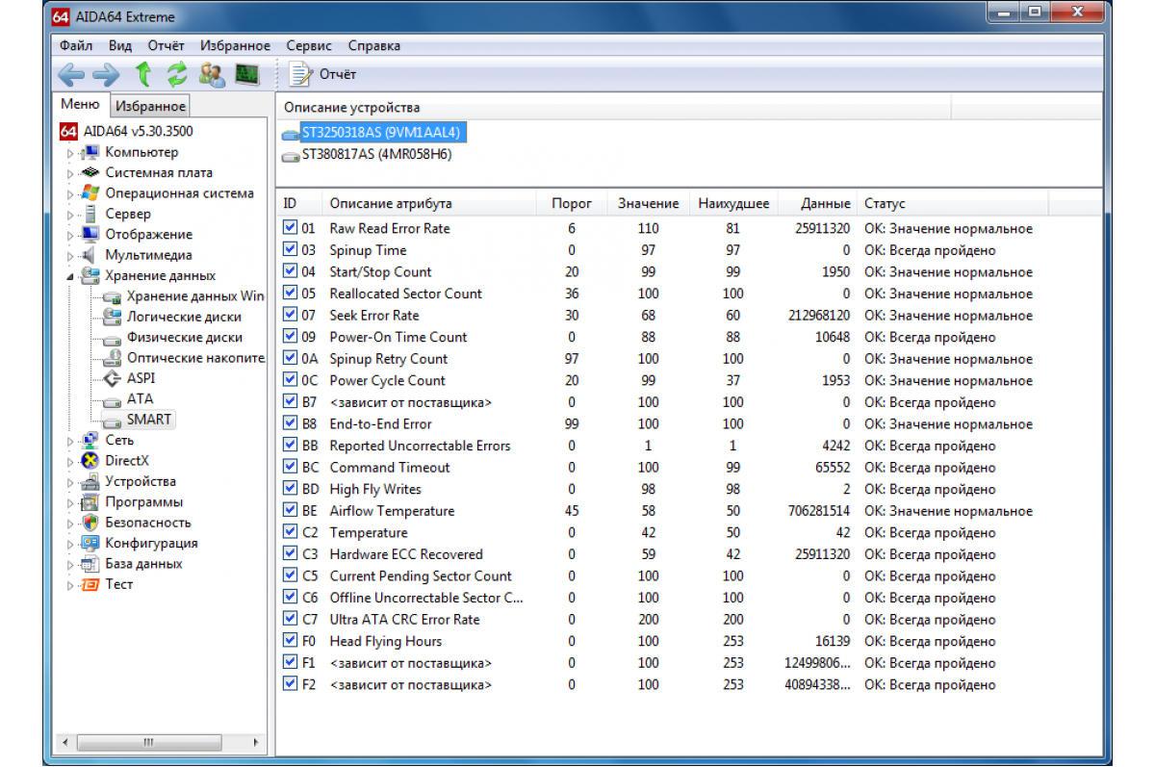Open the monitor graph toolbar icon
This screenshot has width=1155, height=767.
pos(247,74)
